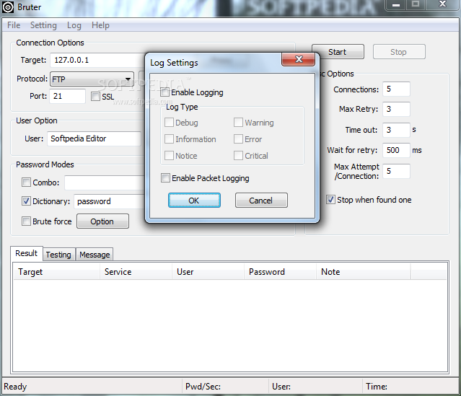Viewport: 461px width, 396px height.
Task: Click the Max Attempt per Connection field
Action: [396, 171]
